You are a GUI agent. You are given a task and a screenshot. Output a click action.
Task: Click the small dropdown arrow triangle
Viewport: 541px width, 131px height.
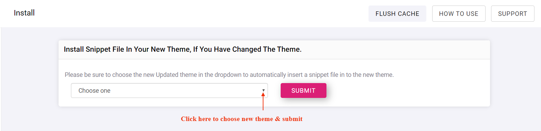point(263,90)
